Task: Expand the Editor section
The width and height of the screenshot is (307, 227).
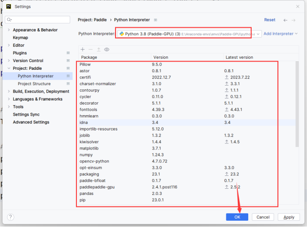Action: (9, 45)
